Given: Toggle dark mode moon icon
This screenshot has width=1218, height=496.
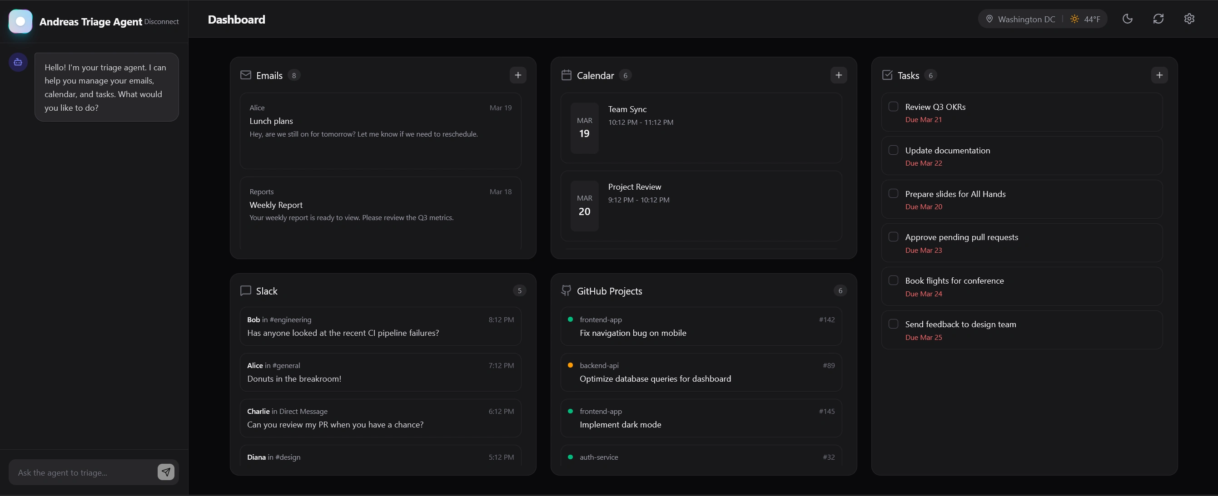Looking at the screenshot, I should pyautogui.click(x=1127, y=19).
